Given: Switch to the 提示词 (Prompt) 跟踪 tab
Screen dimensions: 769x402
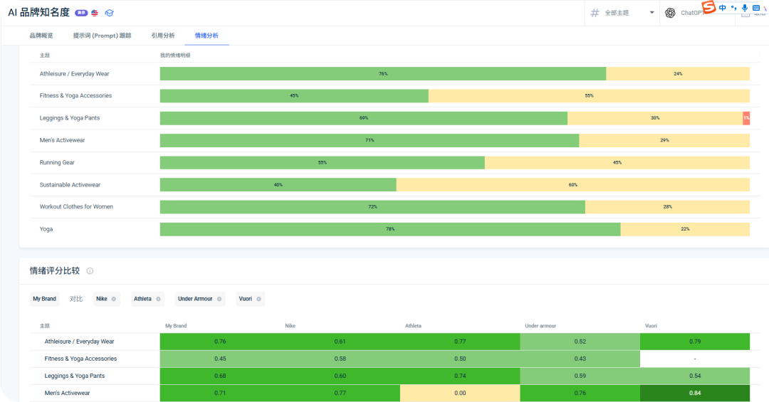Looking at the screenshot, I should pyautogui.click(x=102, y=36).
